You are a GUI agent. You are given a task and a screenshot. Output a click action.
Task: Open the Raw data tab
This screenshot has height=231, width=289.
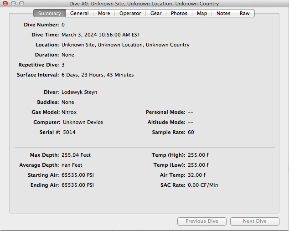[x=245, y=13]
